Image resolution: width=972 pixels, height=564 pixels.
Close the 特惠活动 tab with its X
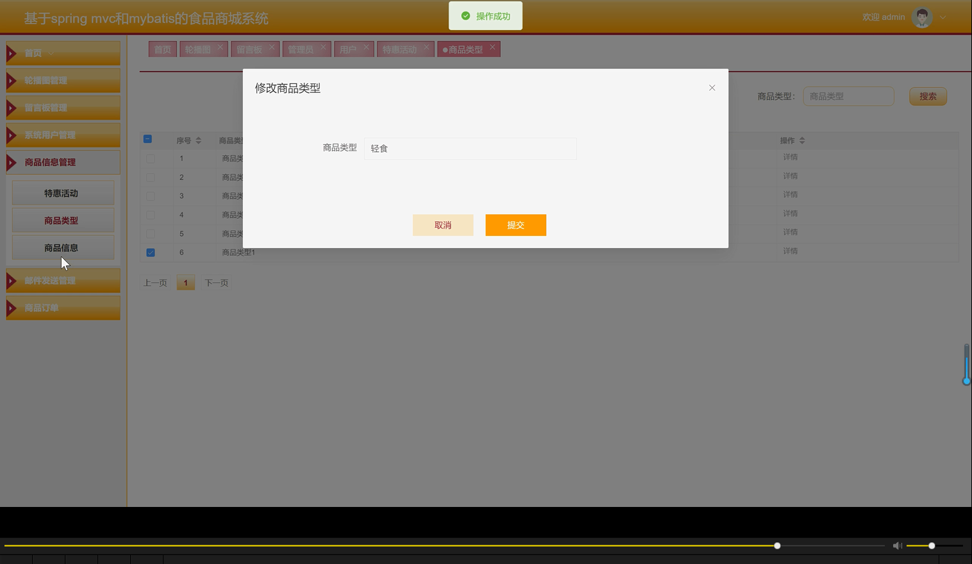pyautogui.click(x=426, y=47)
